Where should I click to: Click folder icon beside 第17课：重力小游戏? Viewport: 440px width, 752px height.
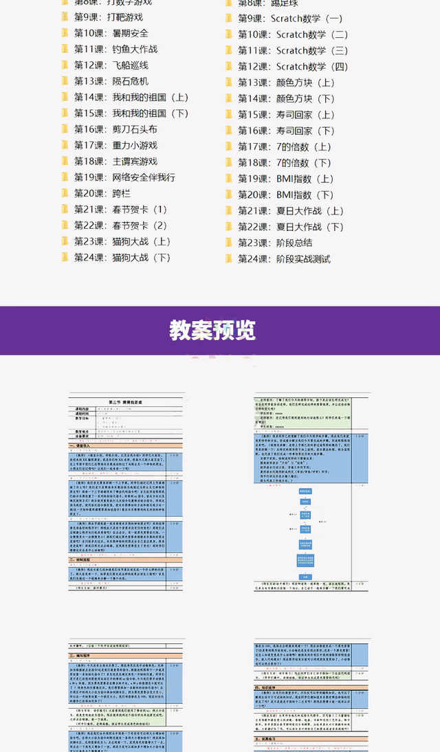(65, 145)
